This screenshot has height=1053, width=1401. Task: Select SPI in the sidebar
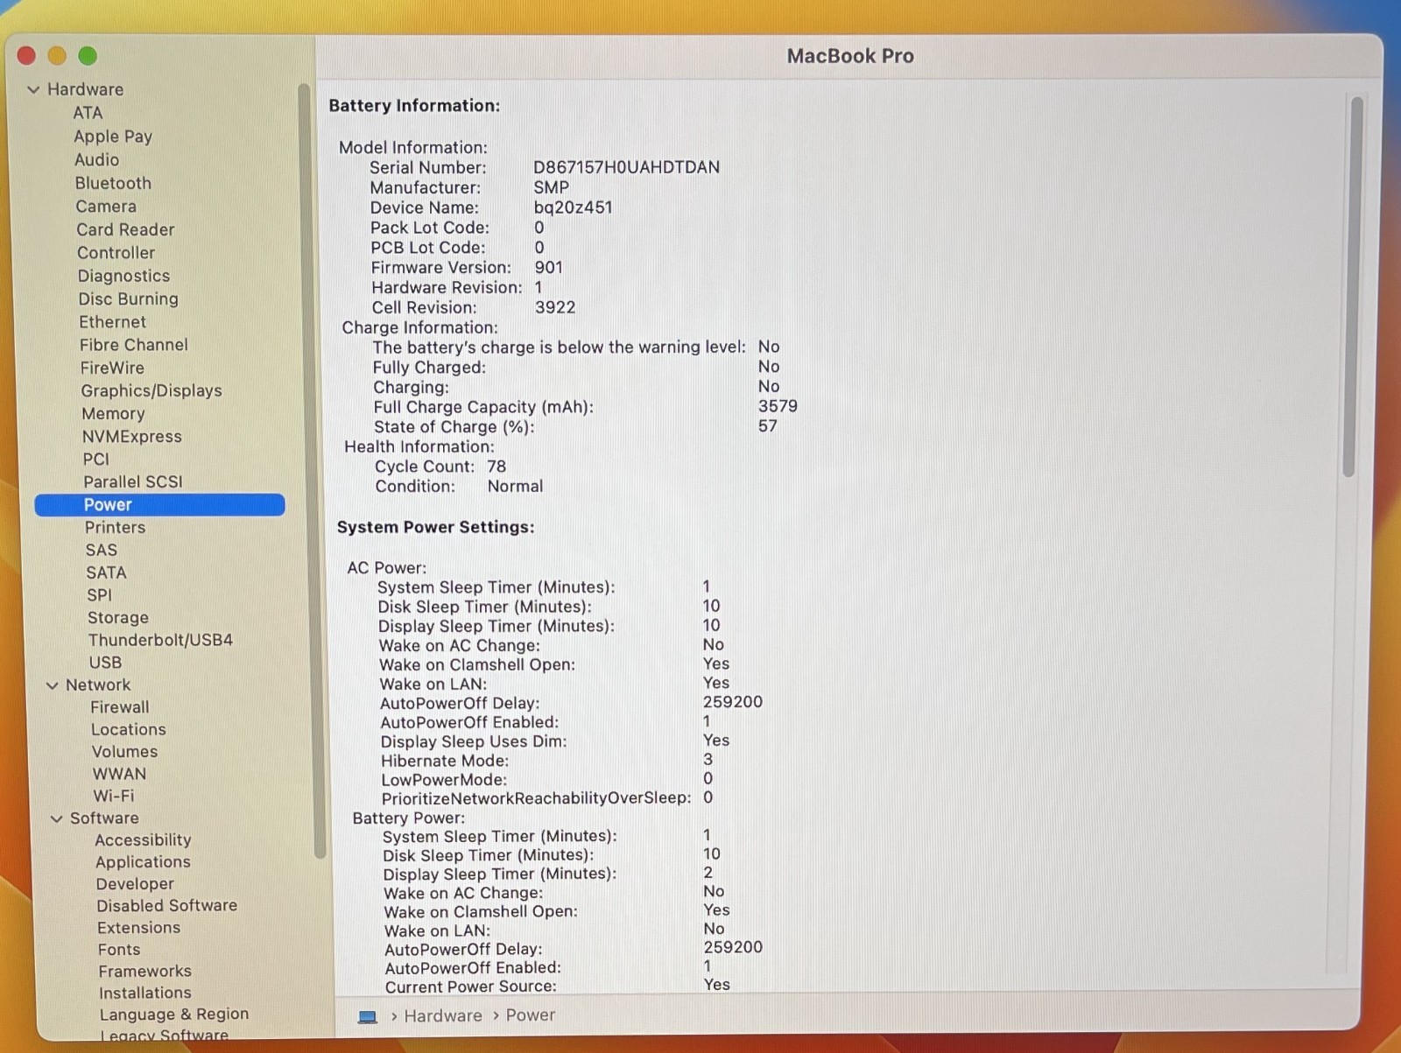coord(99,595)
